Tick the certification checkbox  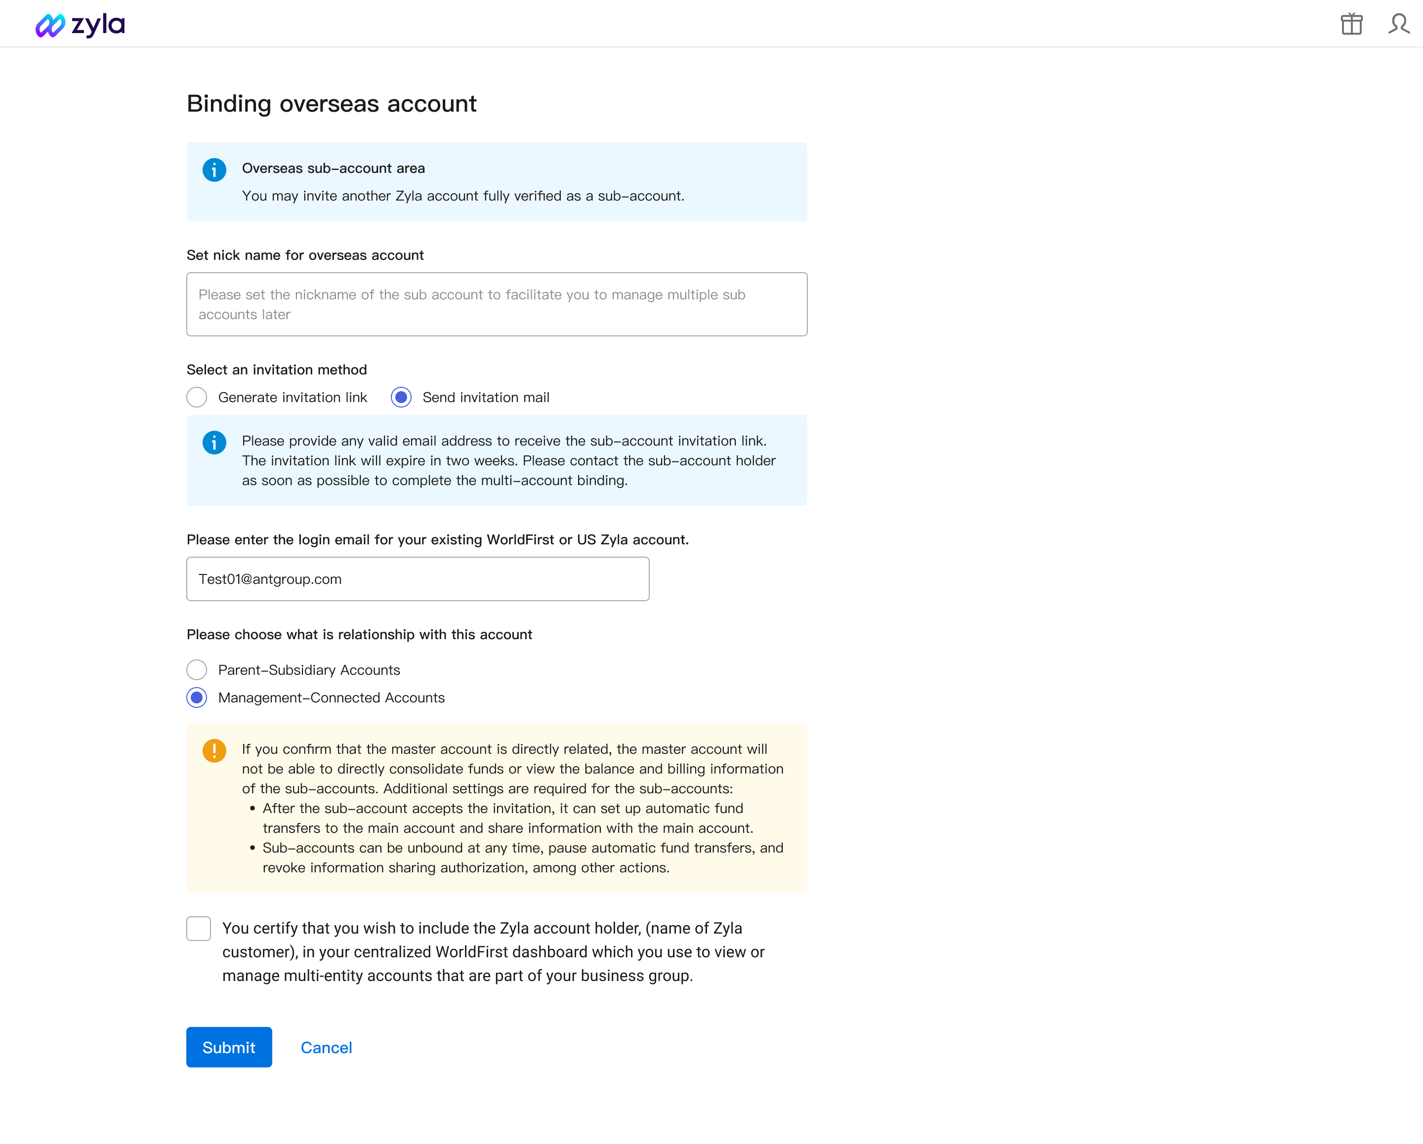[x=199, y=928]
